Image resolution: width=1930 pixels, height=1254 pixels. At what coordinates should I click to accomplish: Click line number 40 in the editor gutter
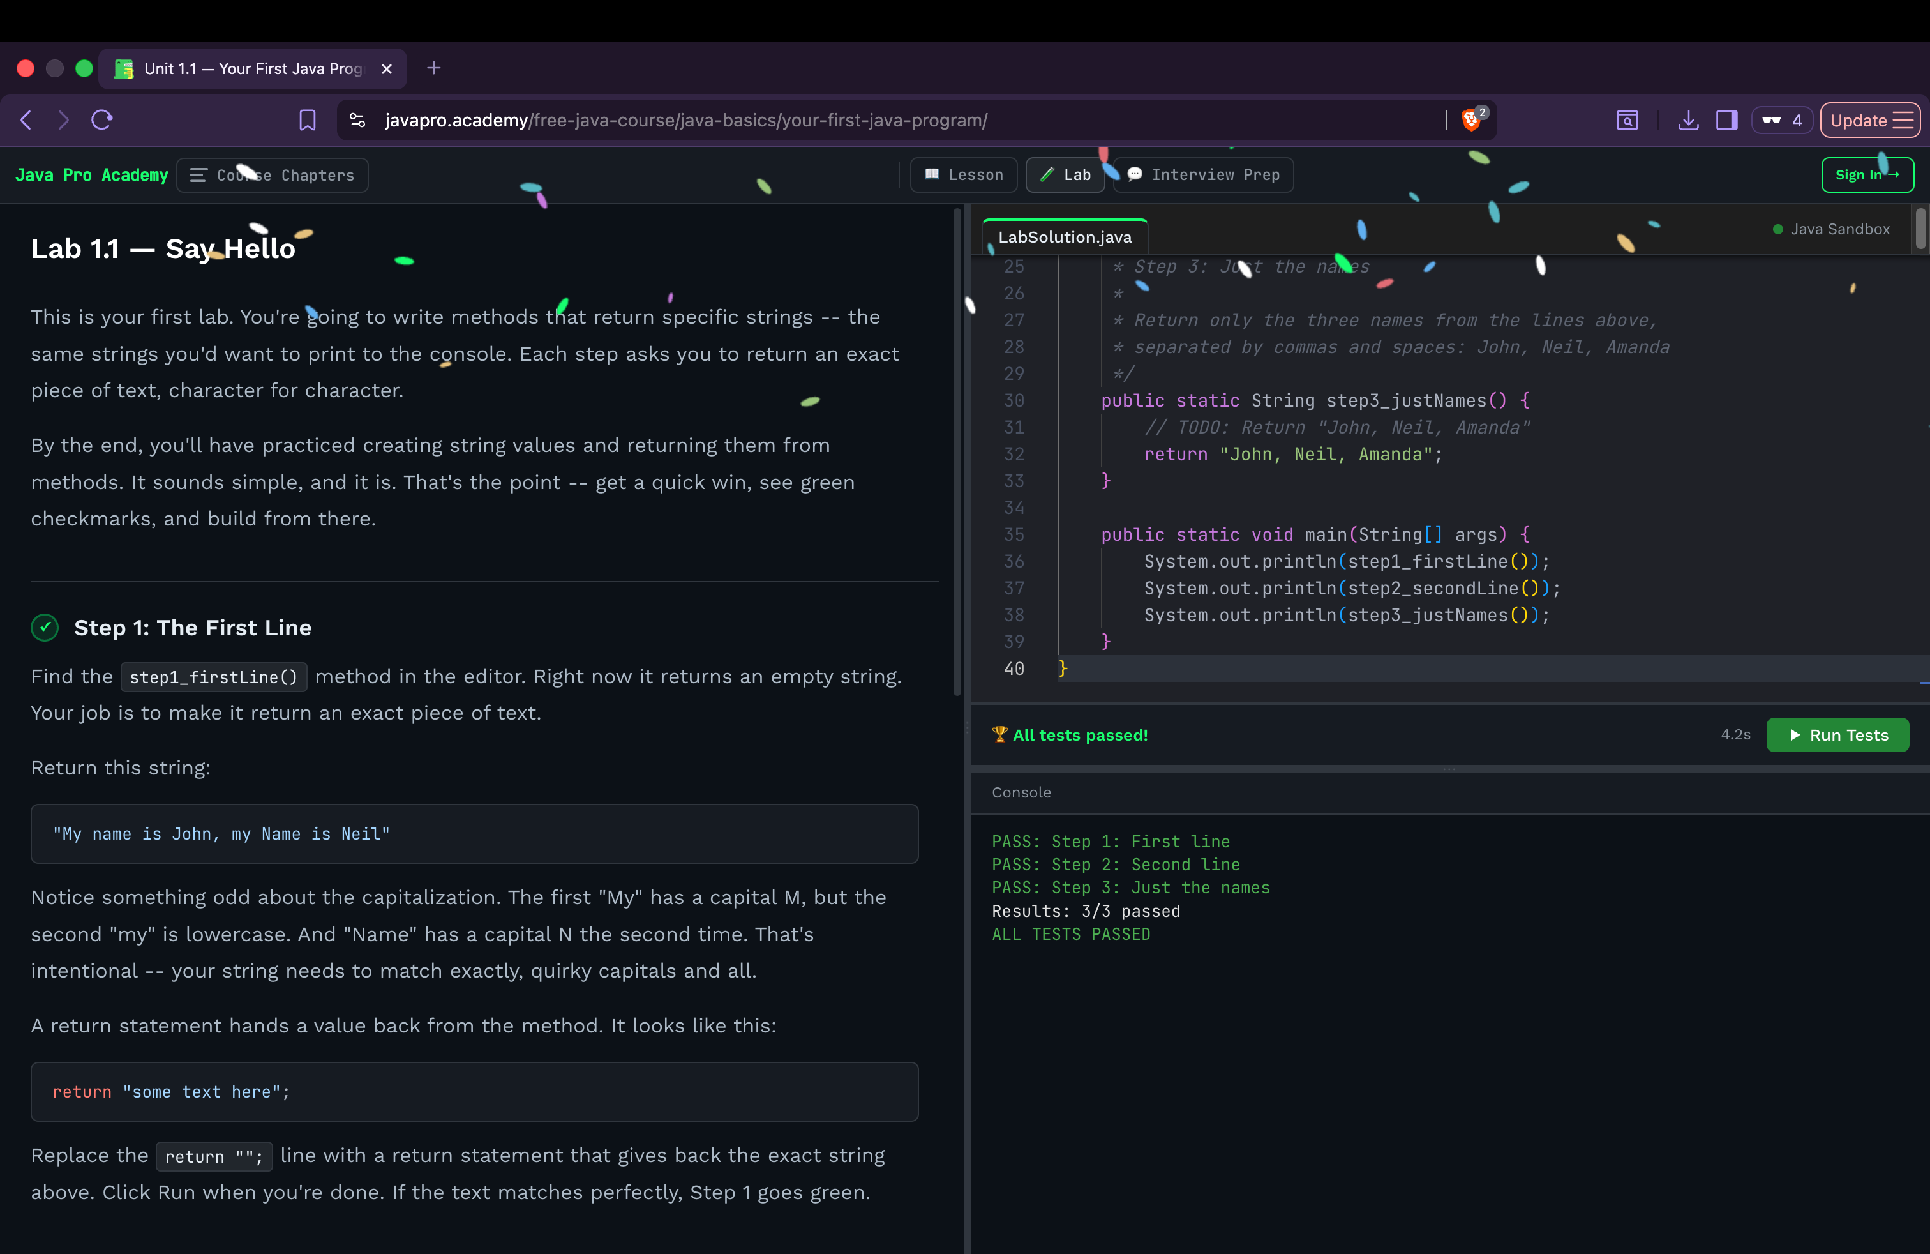tap(1014, 669)
